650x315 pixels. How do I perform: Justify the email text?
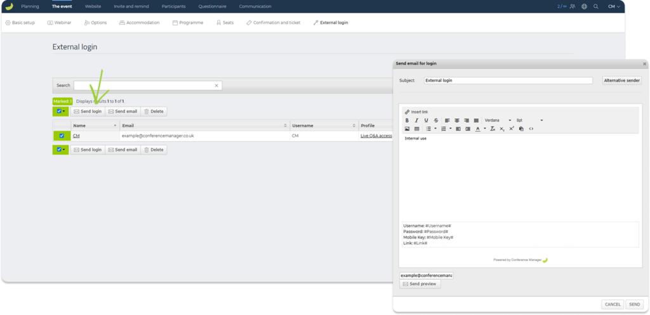(476, 120)
